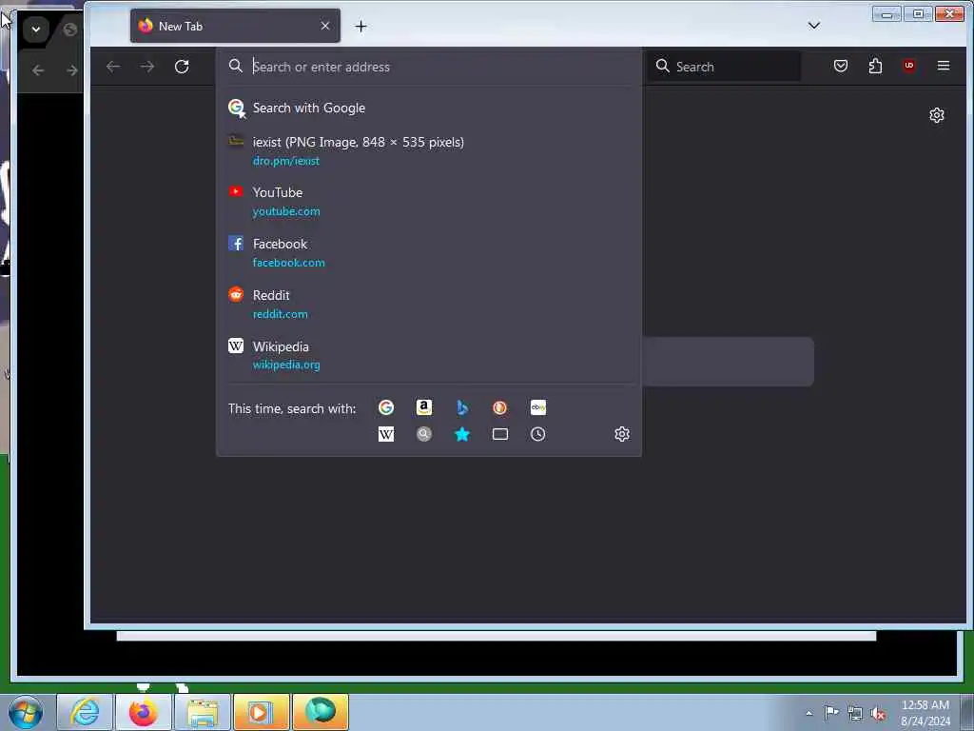Select the New Tab tab
This screenshot has height=731, width=974.
(235, 26)
